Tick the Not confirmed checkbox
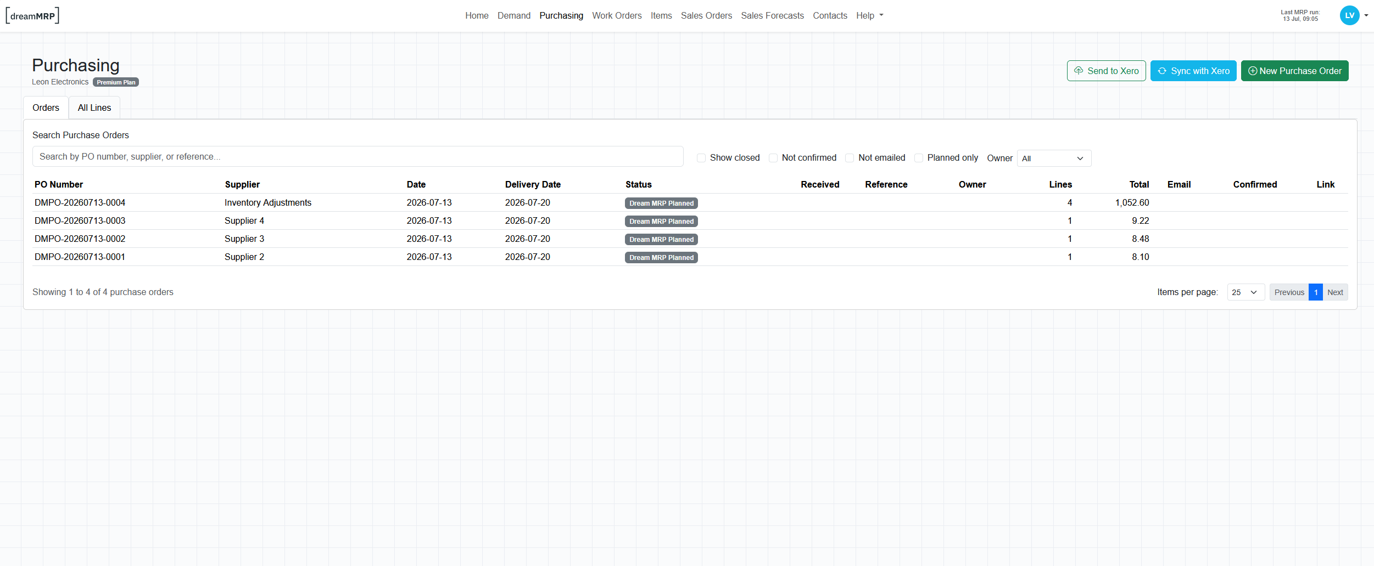The height and width of the screenshot is (566, 1374). point(773,158)
